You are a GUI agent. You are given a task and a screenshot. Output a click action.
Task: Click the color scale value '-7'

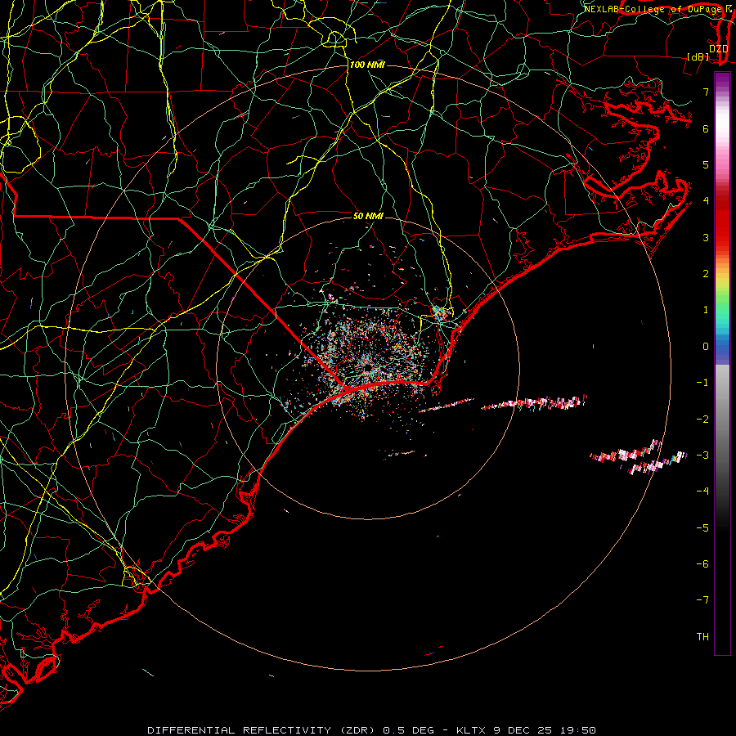702,600
